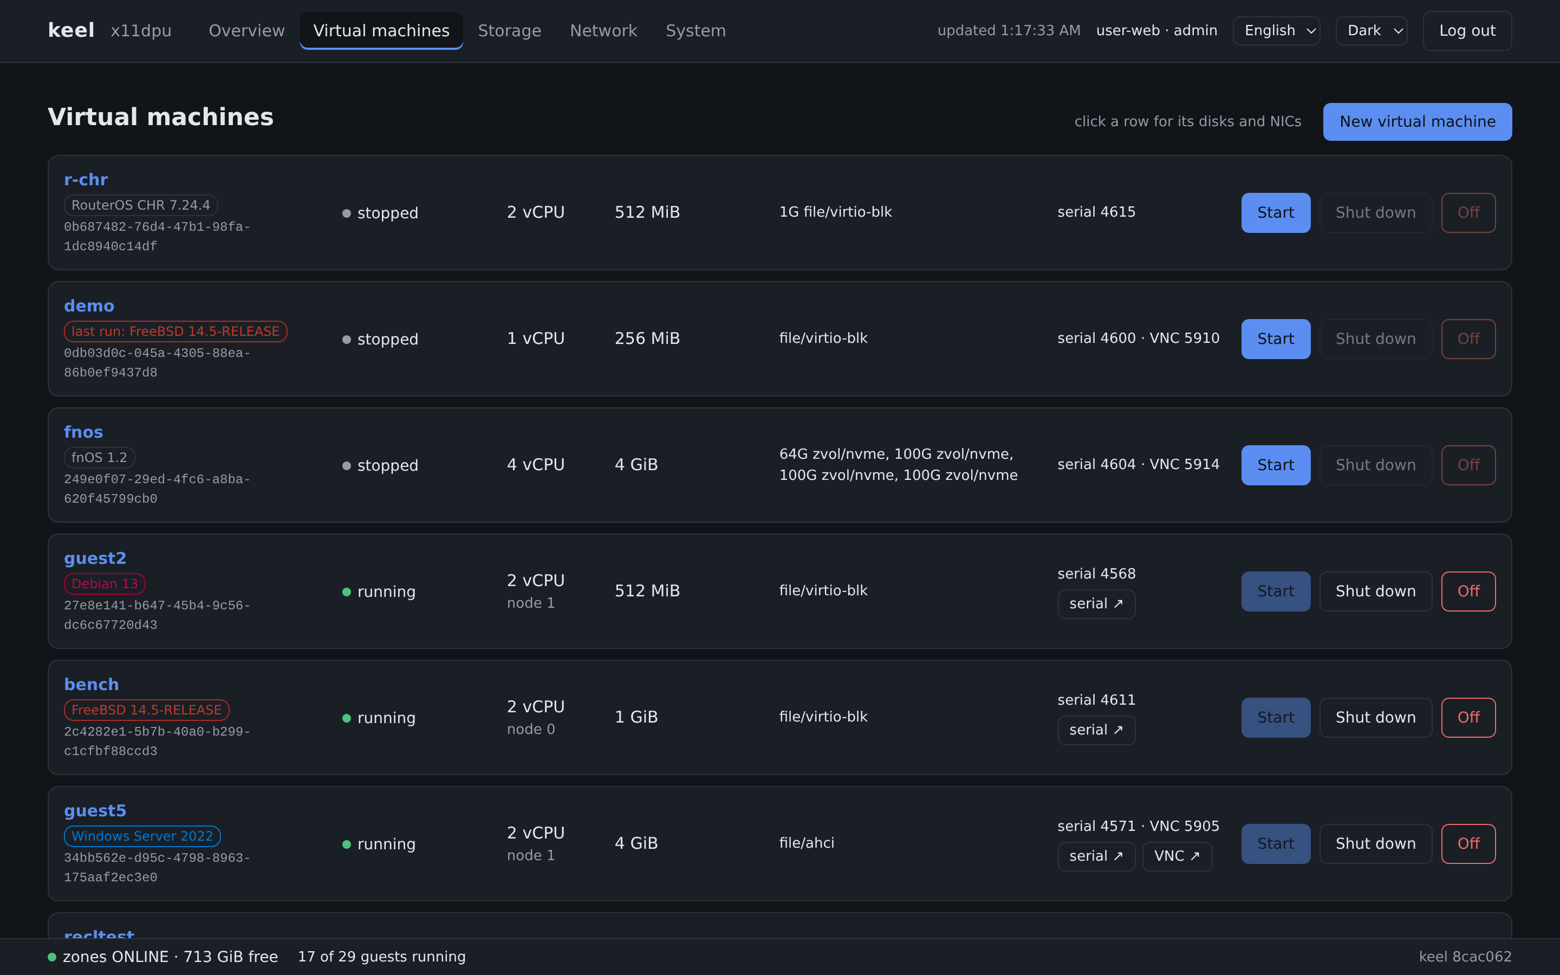Click the stopped status in r-chr row
The image size is (1560, 975).
pos(380,213)
